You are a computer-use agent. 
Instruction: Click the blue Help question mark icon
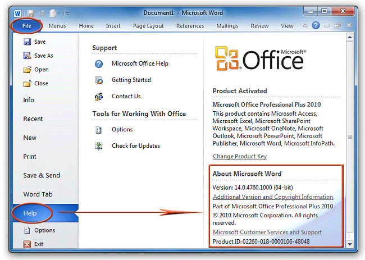point(316,25)
